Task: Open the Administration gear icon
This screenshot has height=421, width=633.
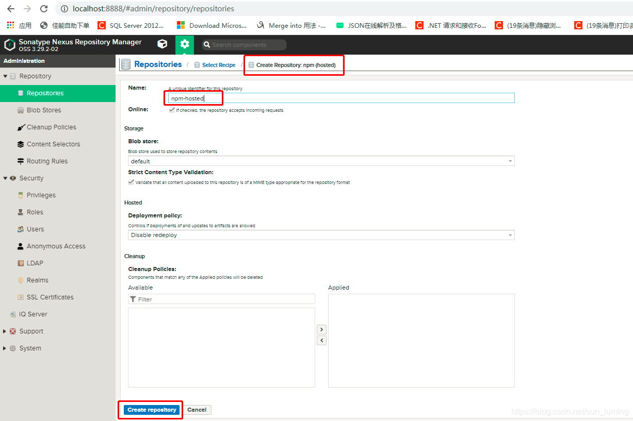Action: click(x=185, y=44)
